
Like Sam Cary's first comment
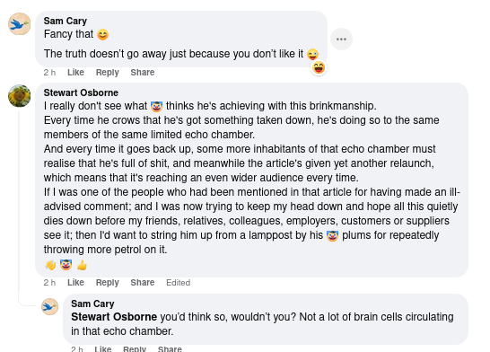coord(75,72)
